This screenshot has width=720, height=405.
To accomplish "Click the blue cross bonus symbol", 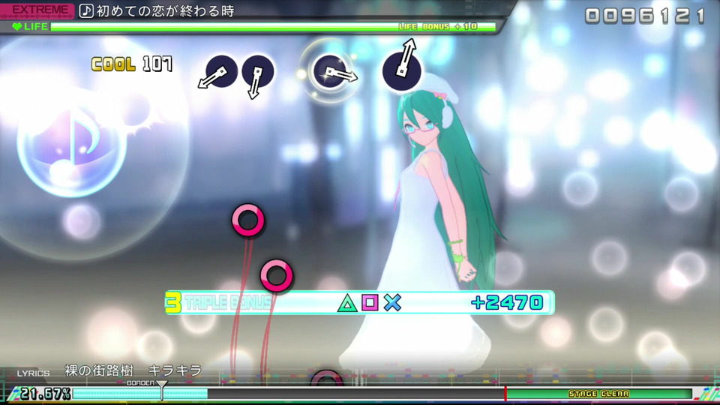I will pos(392,302).
